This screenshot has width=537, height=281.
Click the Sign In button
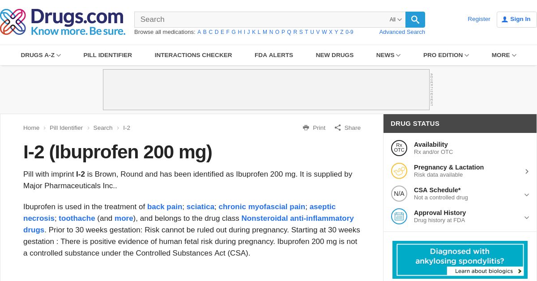(516, 20)
